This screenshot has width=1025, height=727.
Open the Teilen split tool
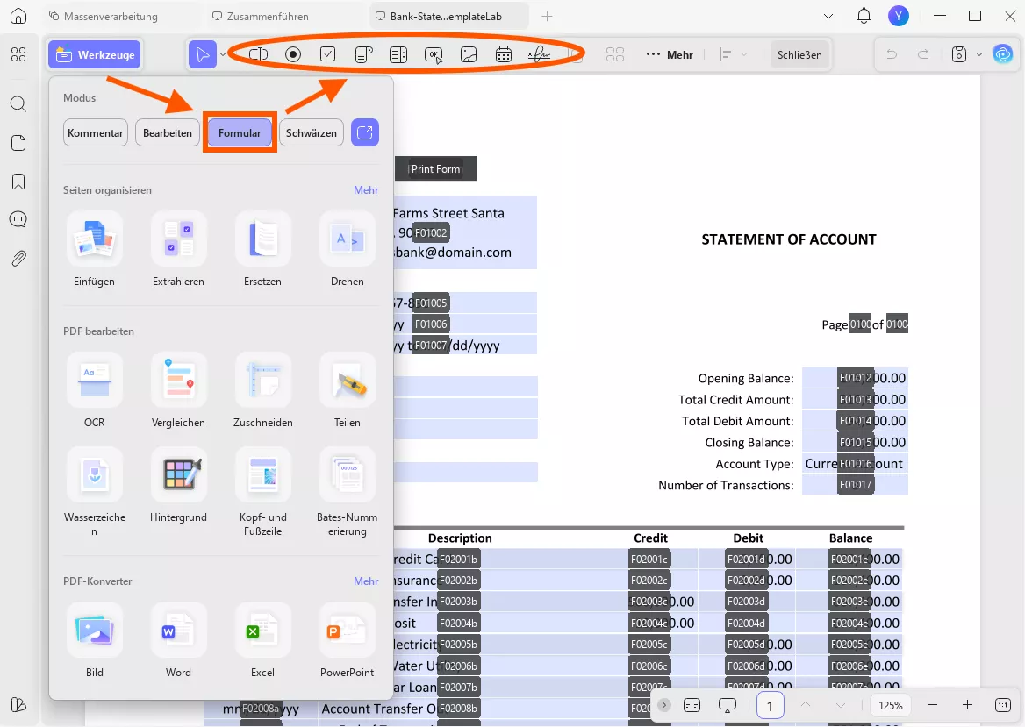click(x=348, y=392)
